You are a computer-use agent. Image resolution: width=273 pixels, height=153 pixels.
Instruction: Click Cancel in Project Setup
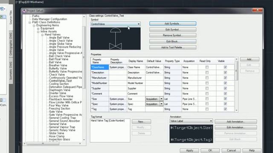tap(231, 150)
